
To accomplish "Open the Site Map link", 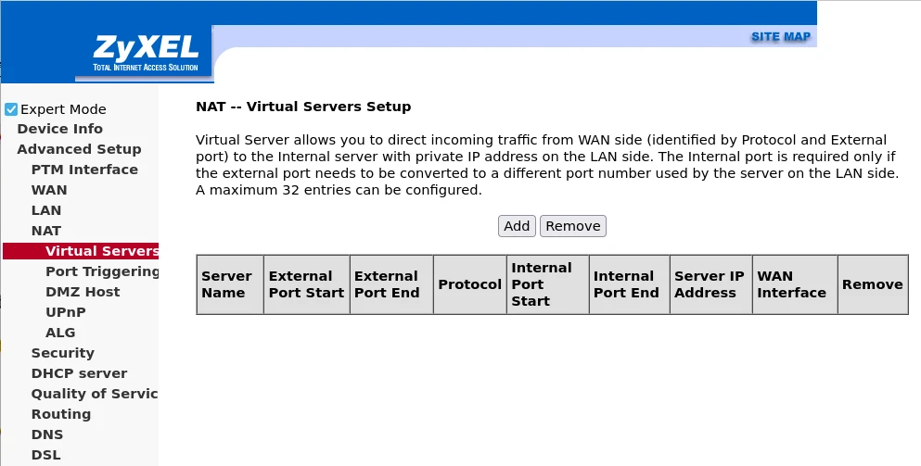I will (780, 37).
